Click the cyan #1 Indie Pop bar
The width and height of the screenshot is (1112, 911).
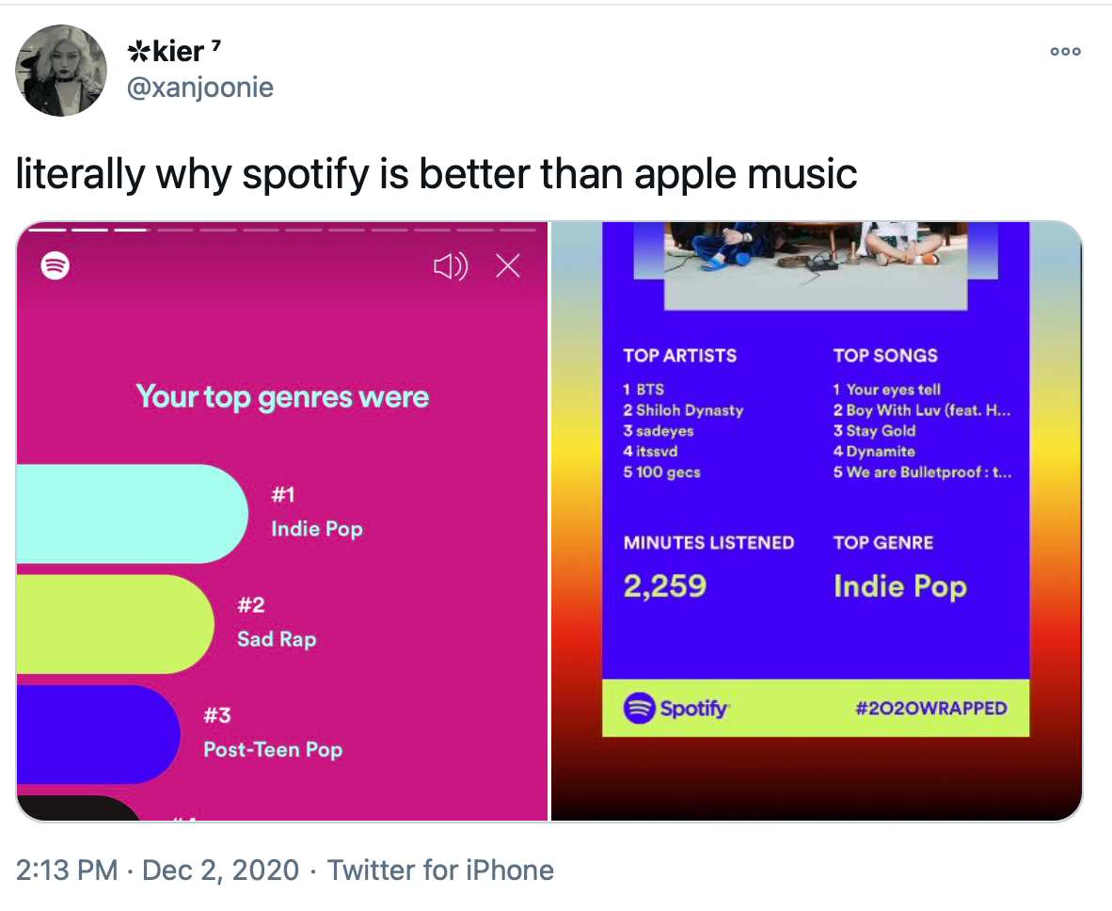(x=132, y=514)
